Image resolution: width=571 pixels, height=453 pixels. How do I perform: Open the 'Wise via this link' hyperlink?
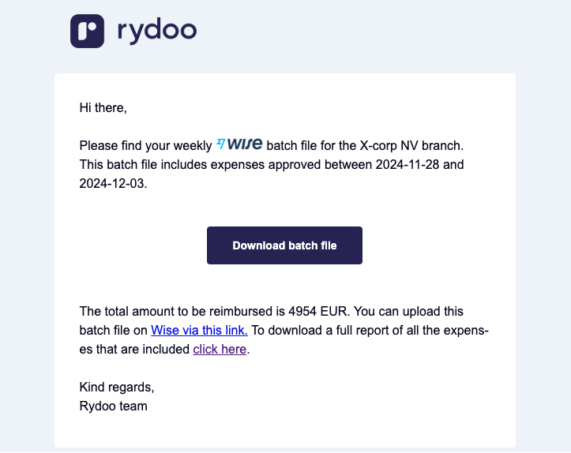(x=199, y=331)
